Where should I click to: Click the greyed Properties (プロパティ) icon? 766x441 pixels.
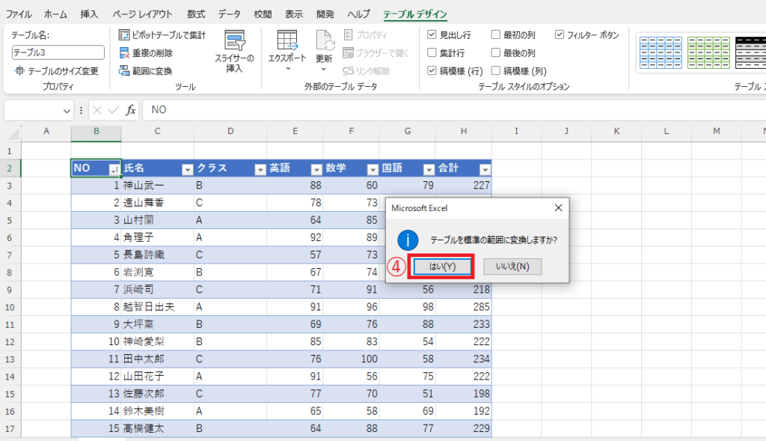pyautogui.click(x=349, y=34)
